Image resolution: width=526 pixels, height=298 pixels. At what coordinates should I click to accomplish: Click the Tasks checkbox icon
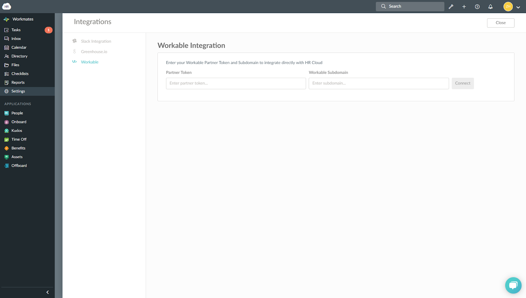pyautogui.click(x=7, y=30)
